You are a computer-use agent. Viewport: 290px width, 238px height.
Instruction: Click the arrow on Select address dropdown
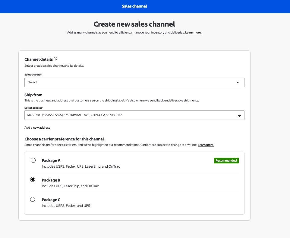point(240,116)
